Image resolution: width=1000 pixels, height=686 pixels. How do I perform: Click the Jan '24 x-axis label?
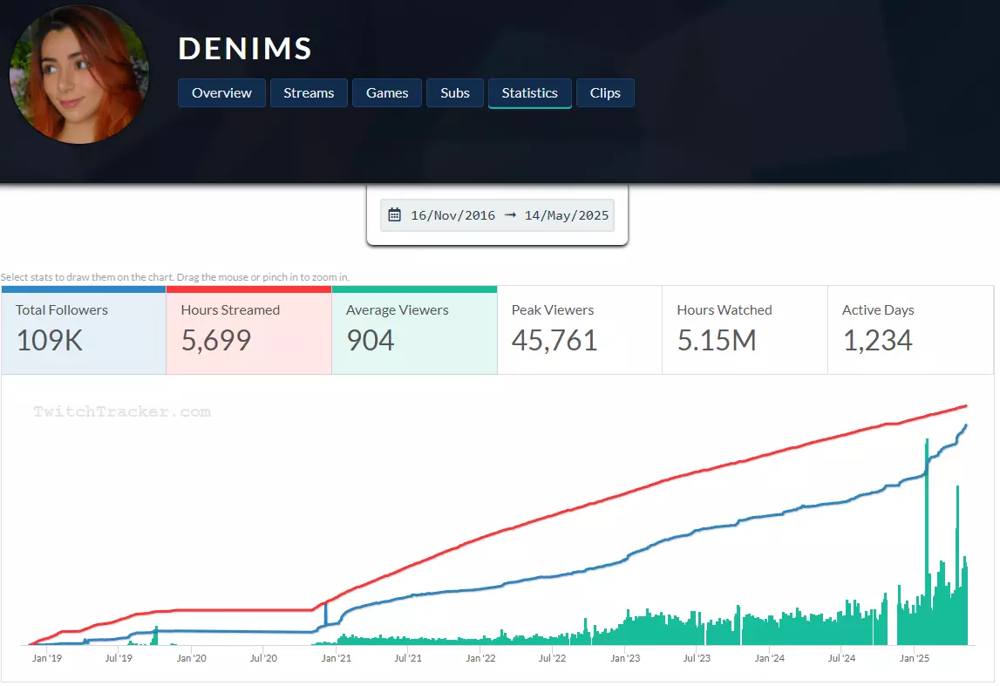[x=770, y=658]
